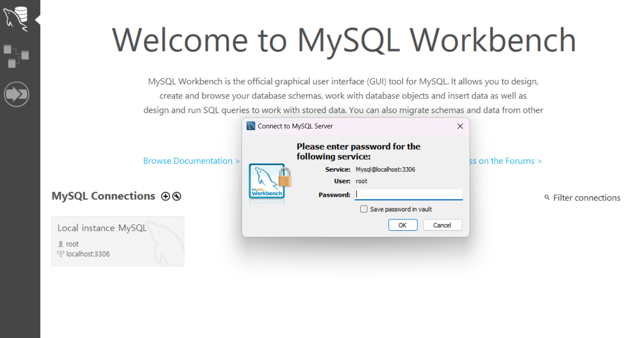Click the Password input field
The image size is (625, 338).
pyautogui.click(x=409, y=195)
